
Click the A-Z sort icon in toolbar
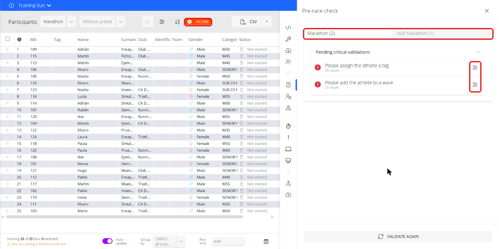[177, 22]
